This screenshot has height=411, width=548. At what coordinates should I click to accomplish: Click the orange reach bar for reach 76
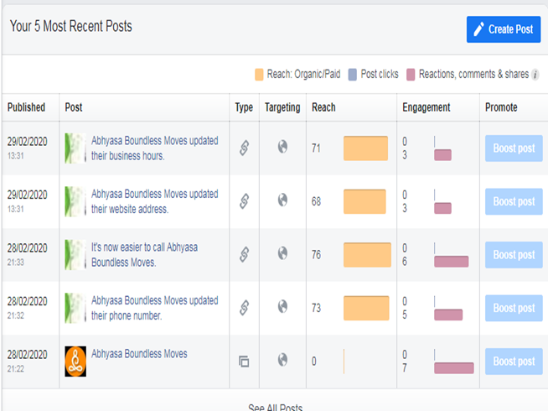pos(367,255)
